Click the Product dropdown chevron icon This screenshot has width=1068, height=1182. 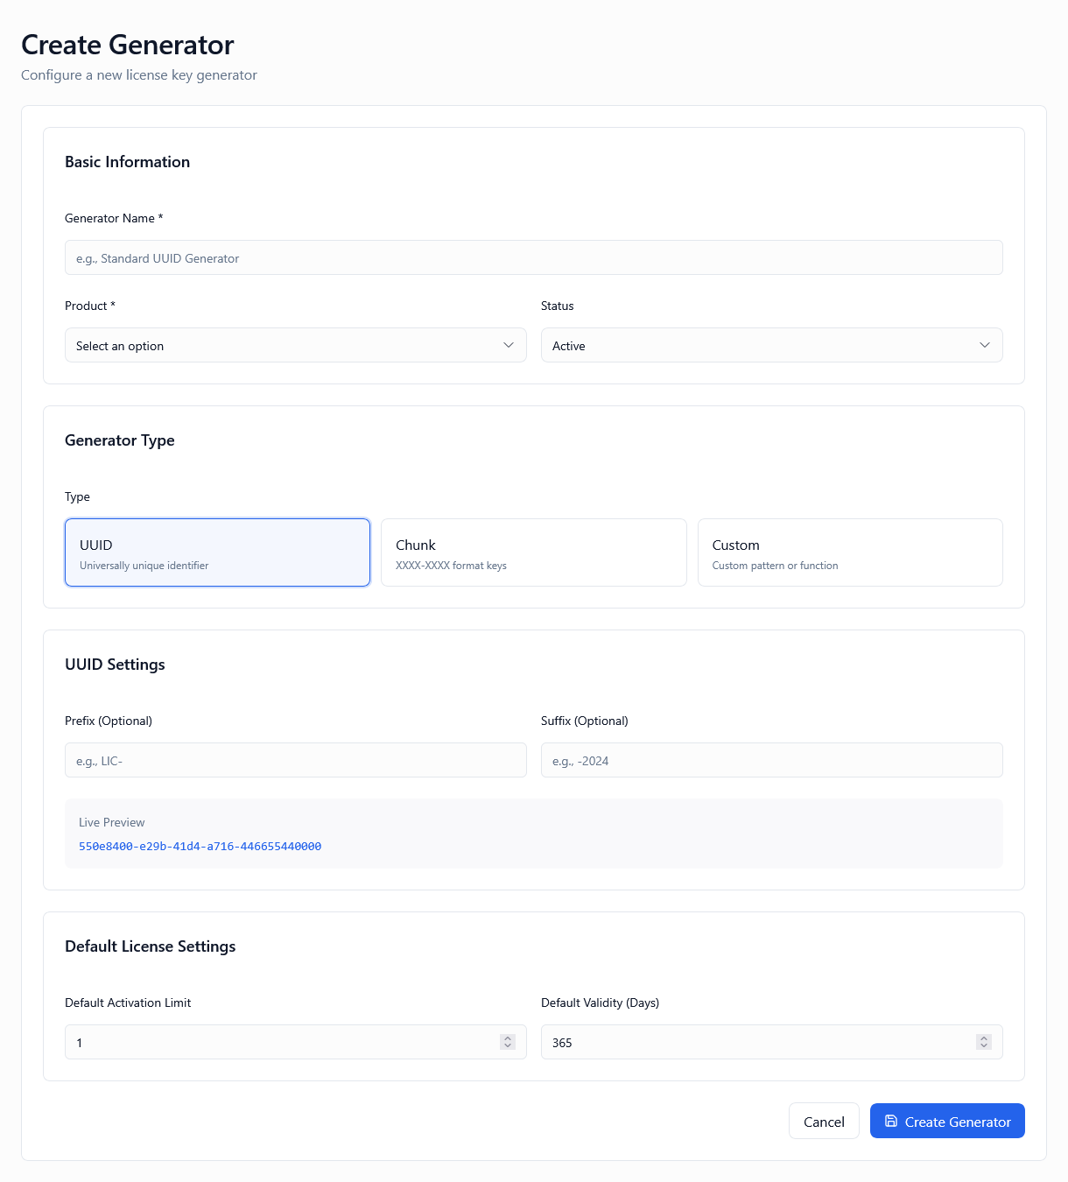[509, 345]
